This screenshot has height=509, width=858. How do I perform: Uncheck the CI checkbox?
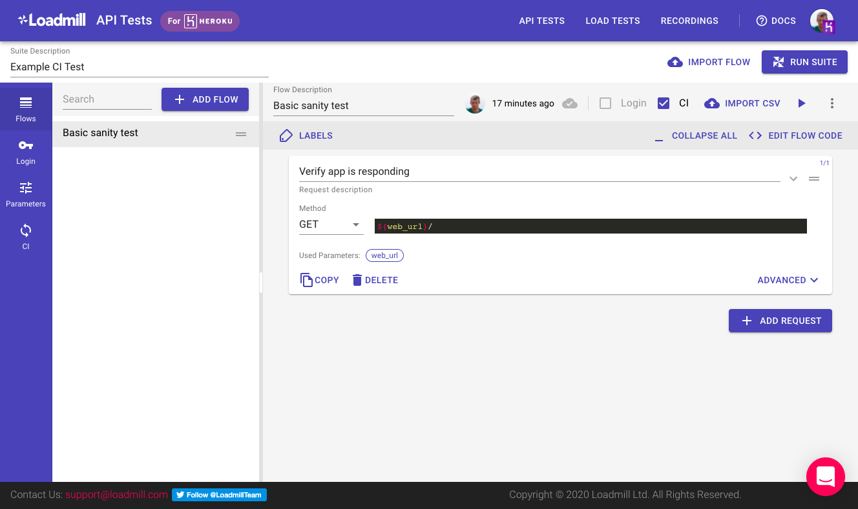(664, 103)
